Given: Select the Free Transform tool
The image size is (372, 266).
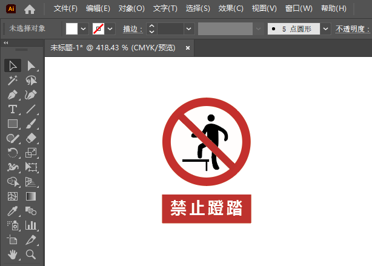Looking at the screenshot, I should coord(31,167).
